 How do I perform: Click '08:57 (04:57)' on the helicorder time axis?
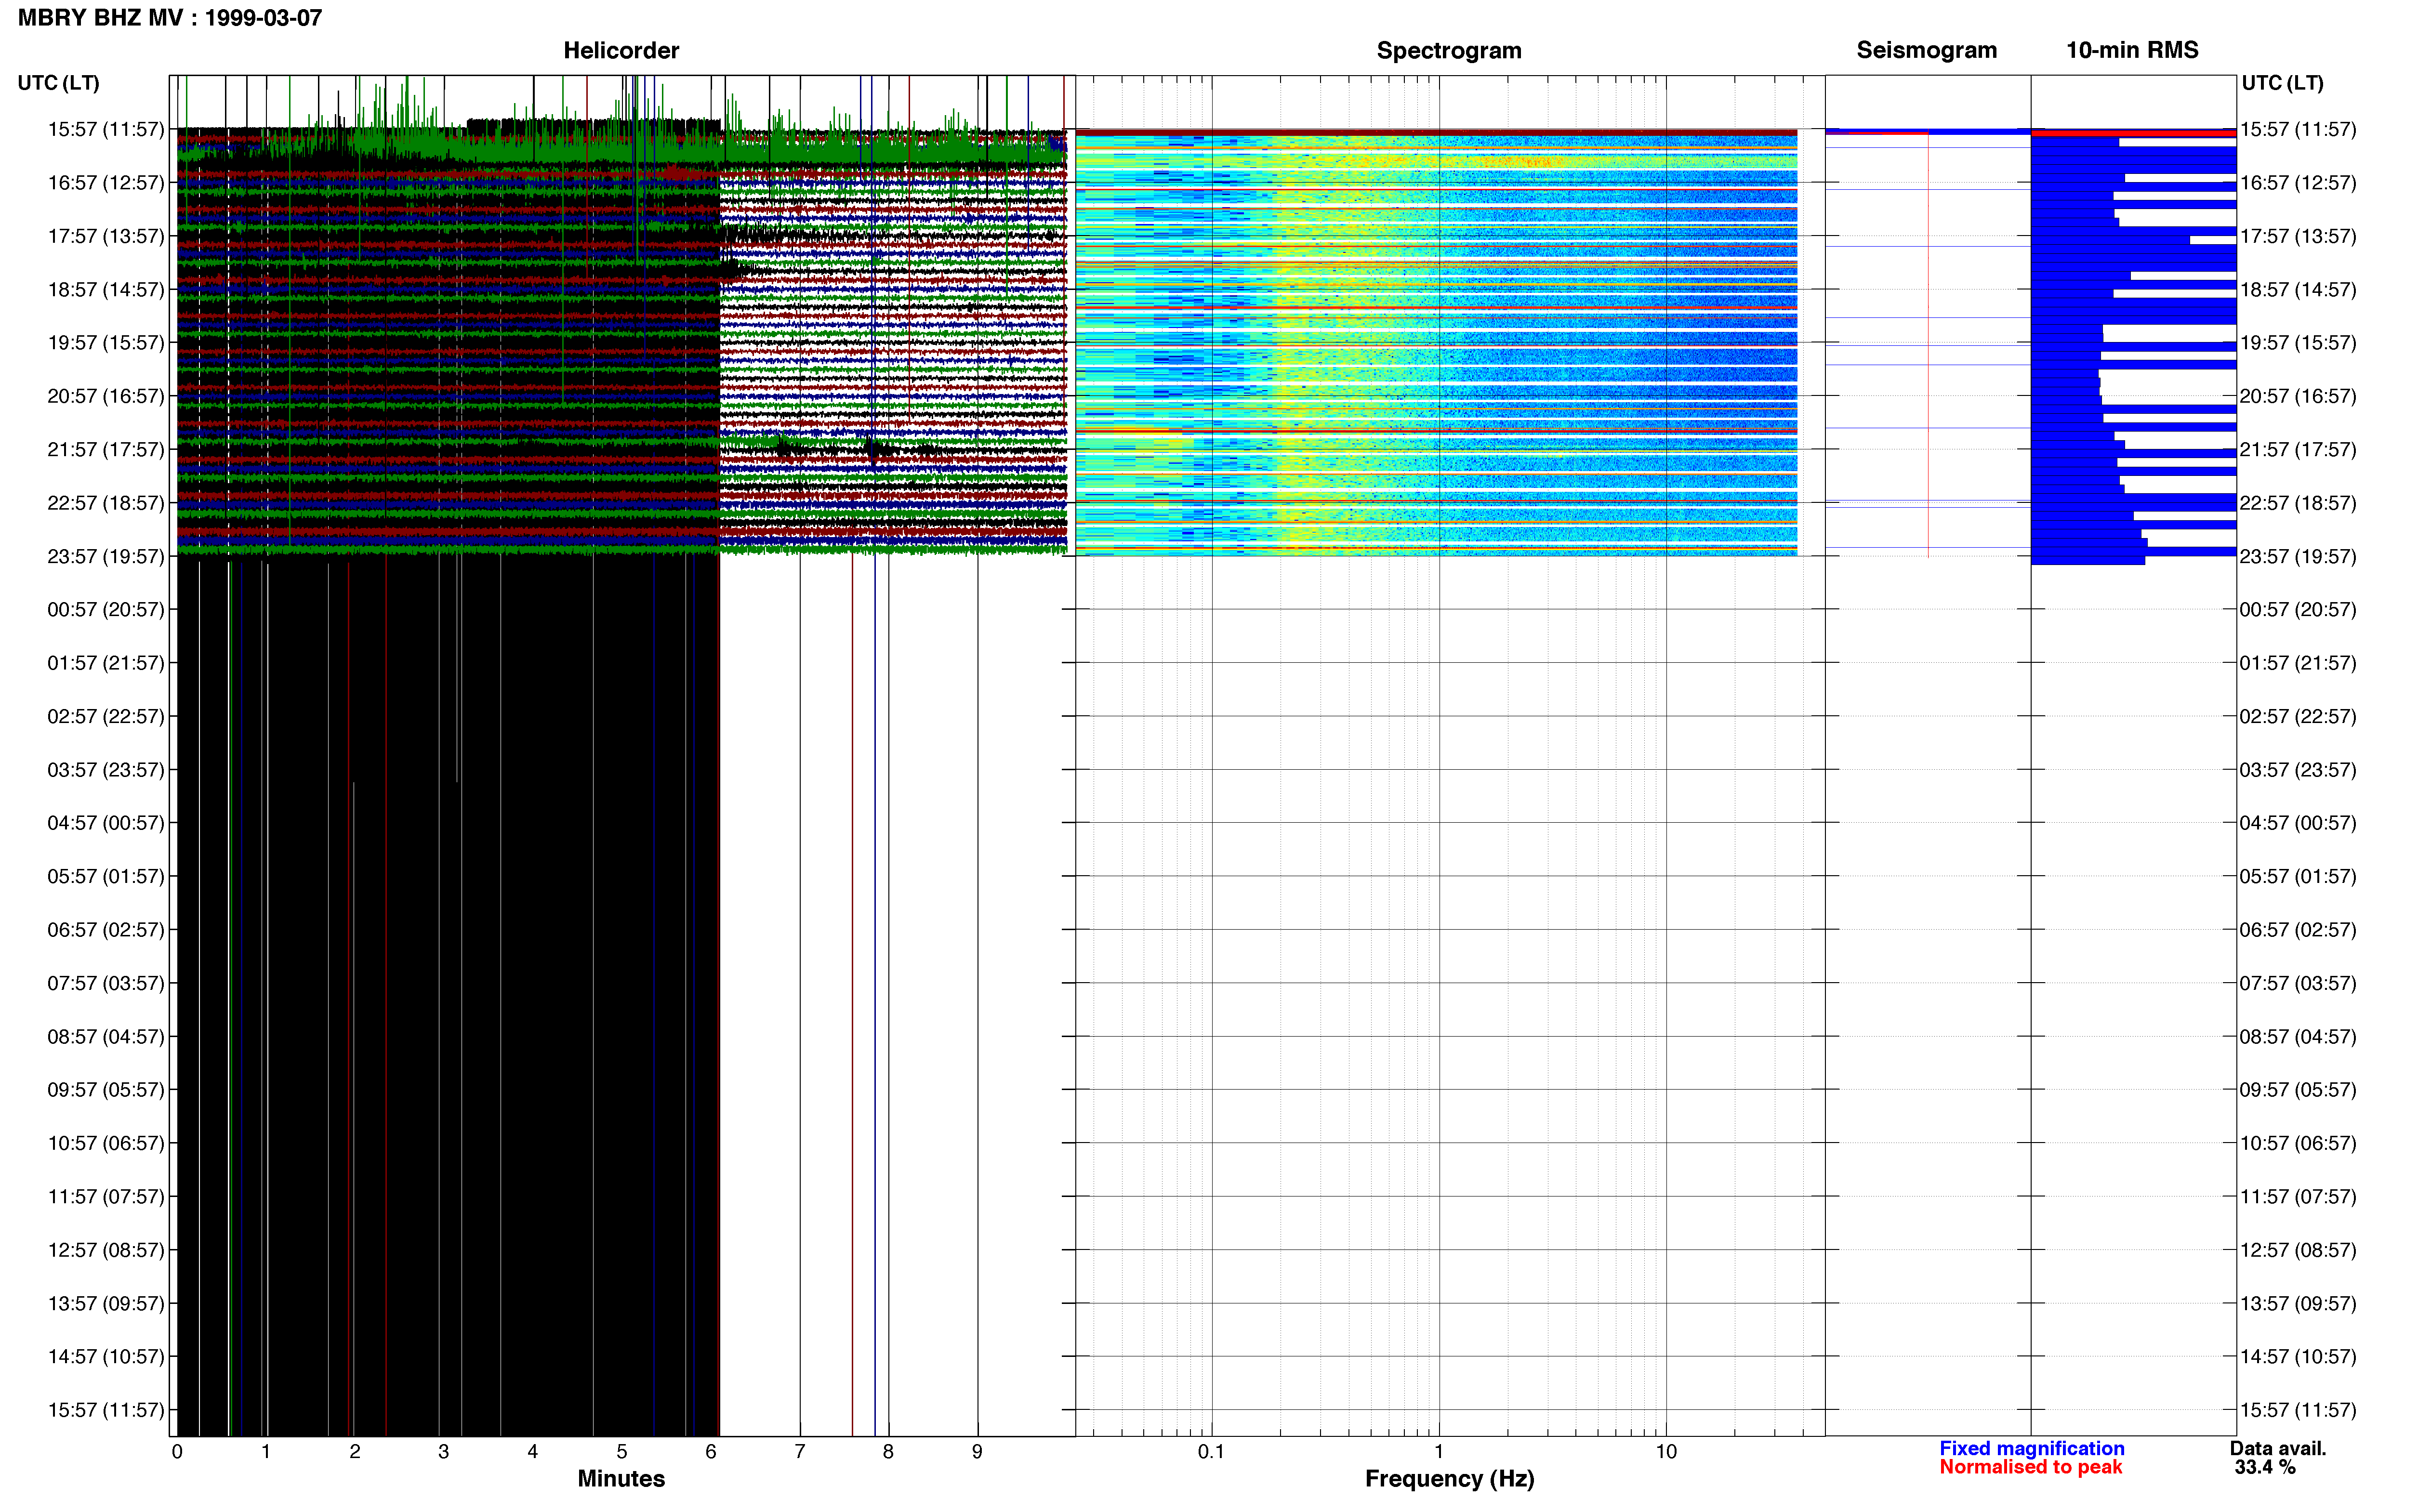[x=106, y=1036]
